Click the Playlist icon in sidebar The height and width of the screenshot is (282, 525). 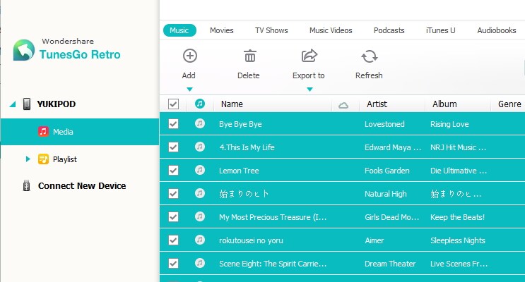pos(43,159)
